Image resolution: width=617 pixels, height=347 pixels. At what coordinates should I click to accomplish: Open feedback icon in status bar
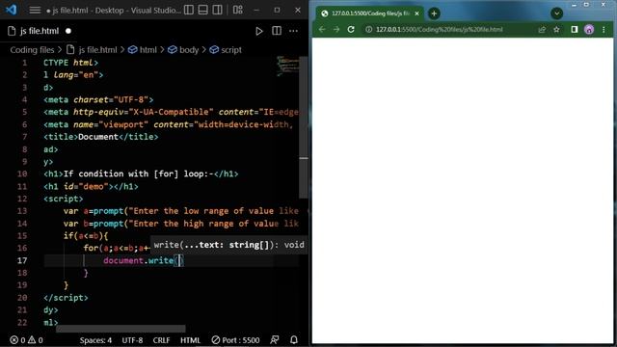click(x=275, y=340)
